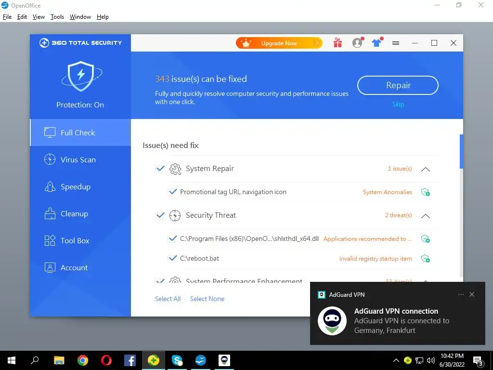Click the Upgrade Now button
The image size is (493, 370).
pos(279,43)
